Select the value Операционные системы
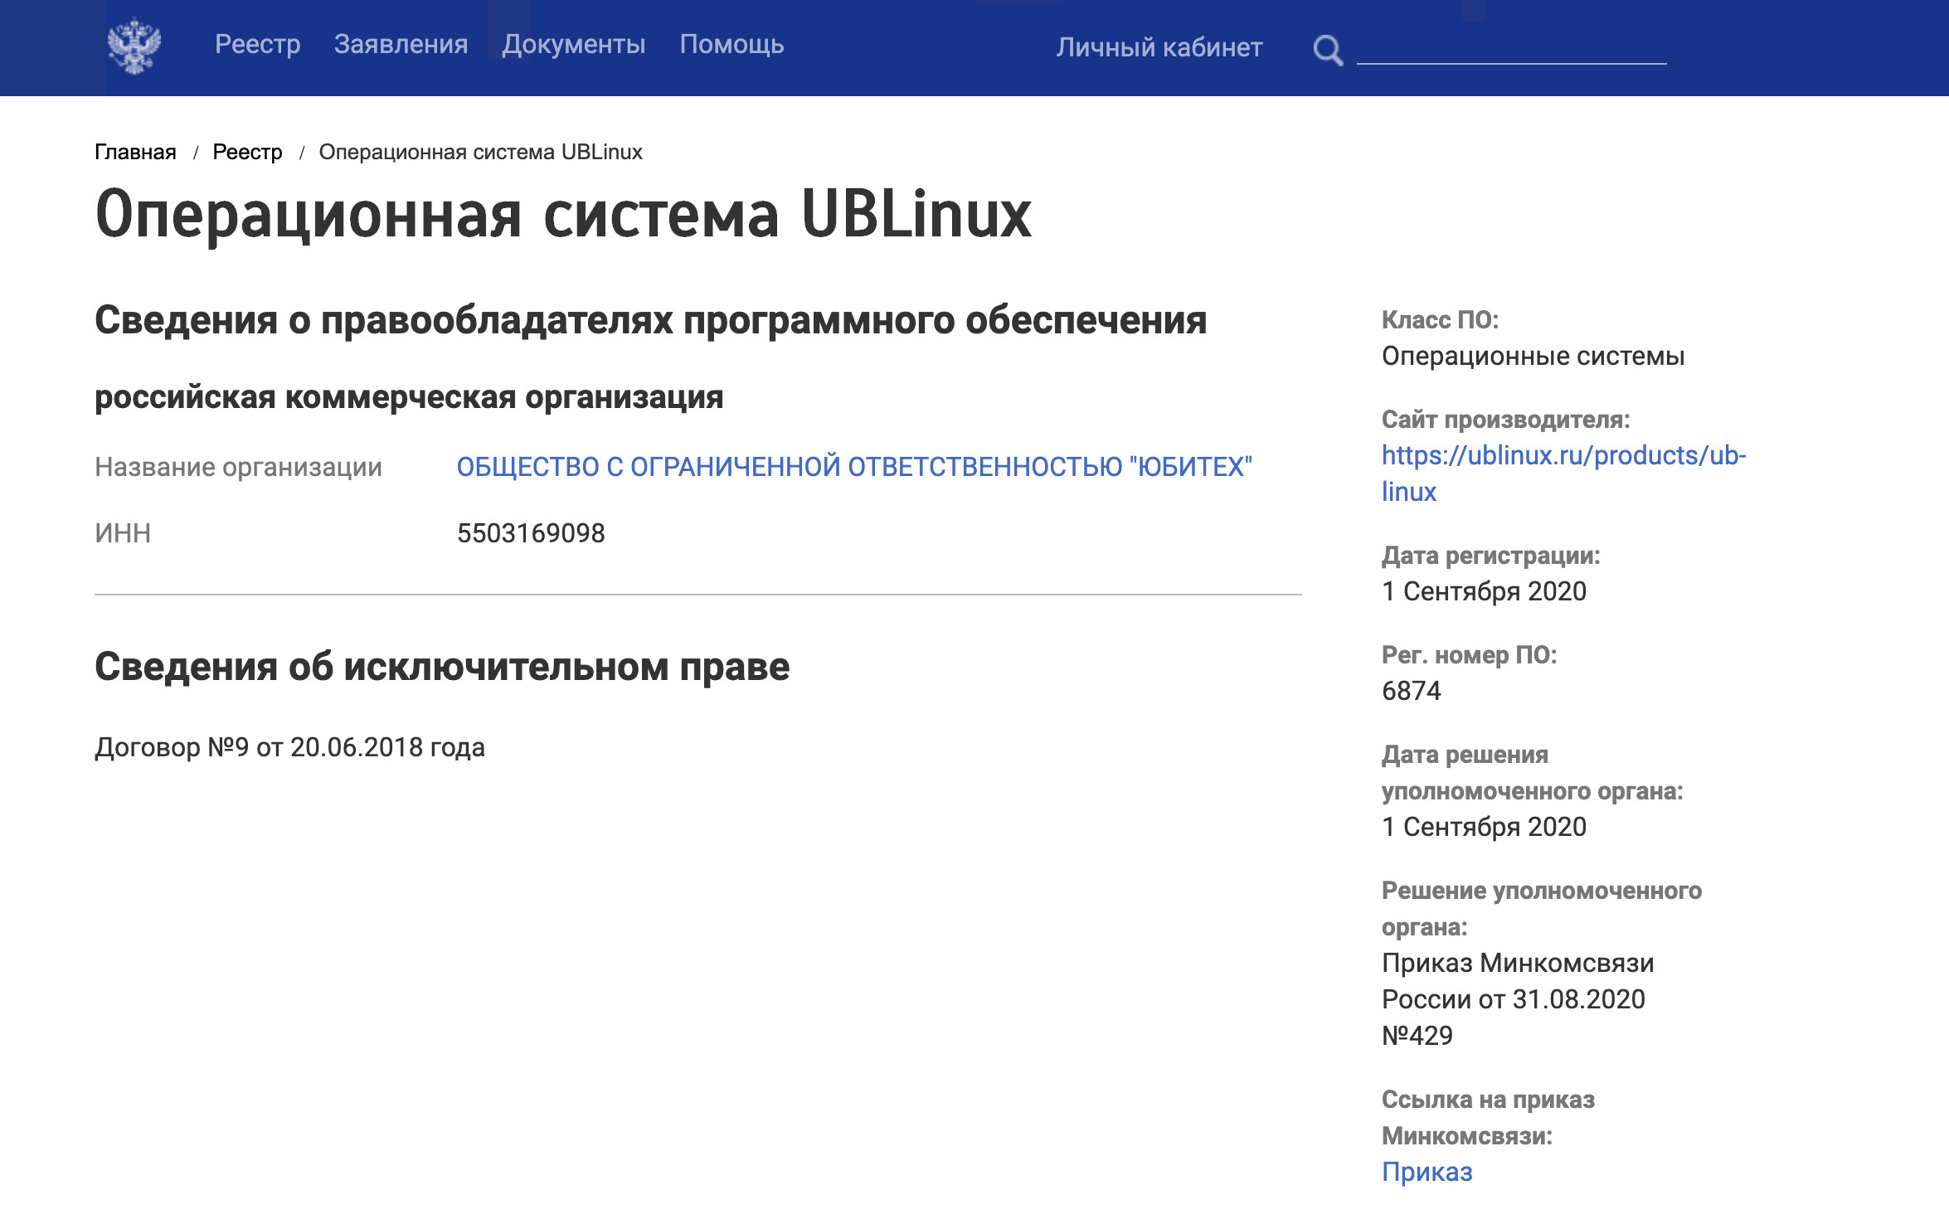The height and width of the screenshot is (1229, 1949). [x=1533, y=356]
